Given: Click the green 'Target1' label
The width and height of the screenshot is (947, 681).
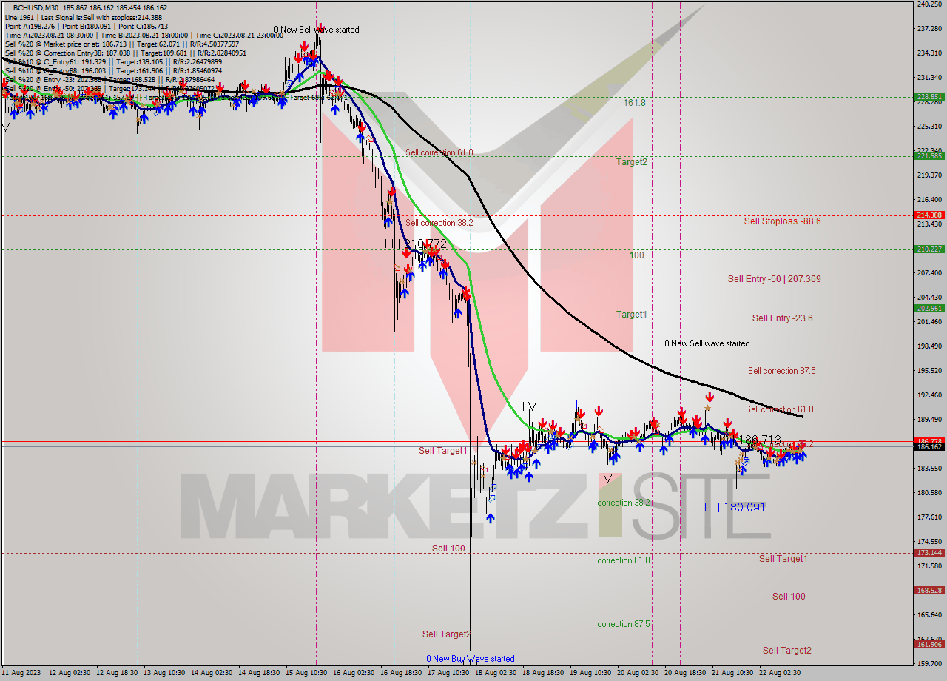Looking at the screenshot, I should point(632,315).
